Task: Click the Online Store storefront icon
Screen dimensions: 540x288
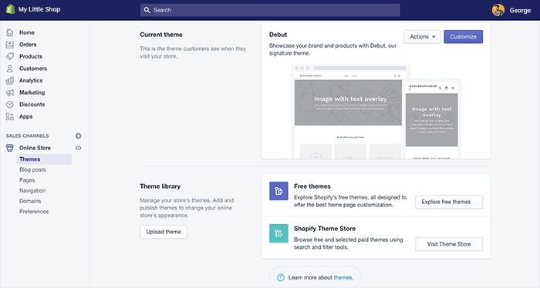Action: click(9, 148)
